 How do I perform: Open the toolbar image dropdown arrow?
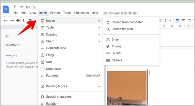(170, 21)
